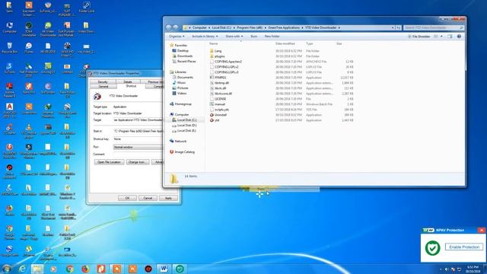Open the Adobe Reader desktop icon
The width and height of the screenshot is (487, 274).
point(9,90)
